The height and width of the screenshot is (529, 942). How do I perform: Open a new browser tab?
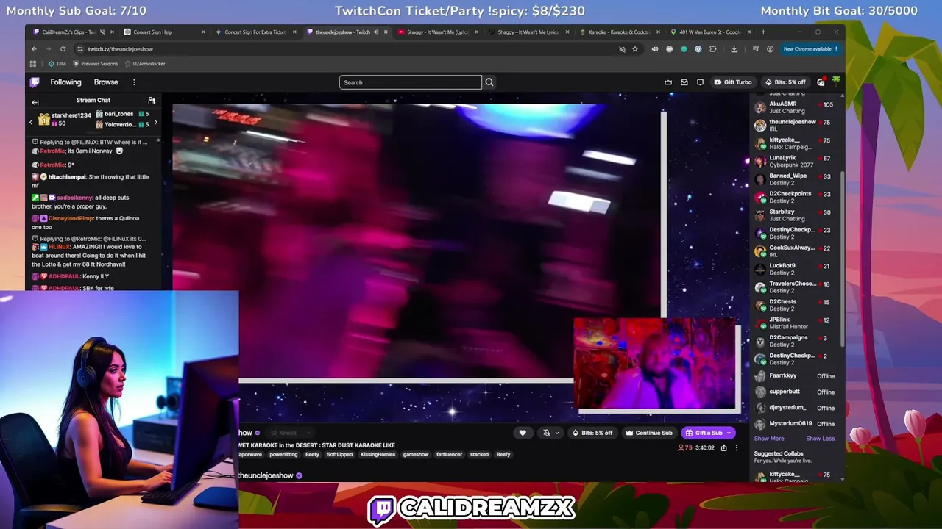(x=763, y=32)
